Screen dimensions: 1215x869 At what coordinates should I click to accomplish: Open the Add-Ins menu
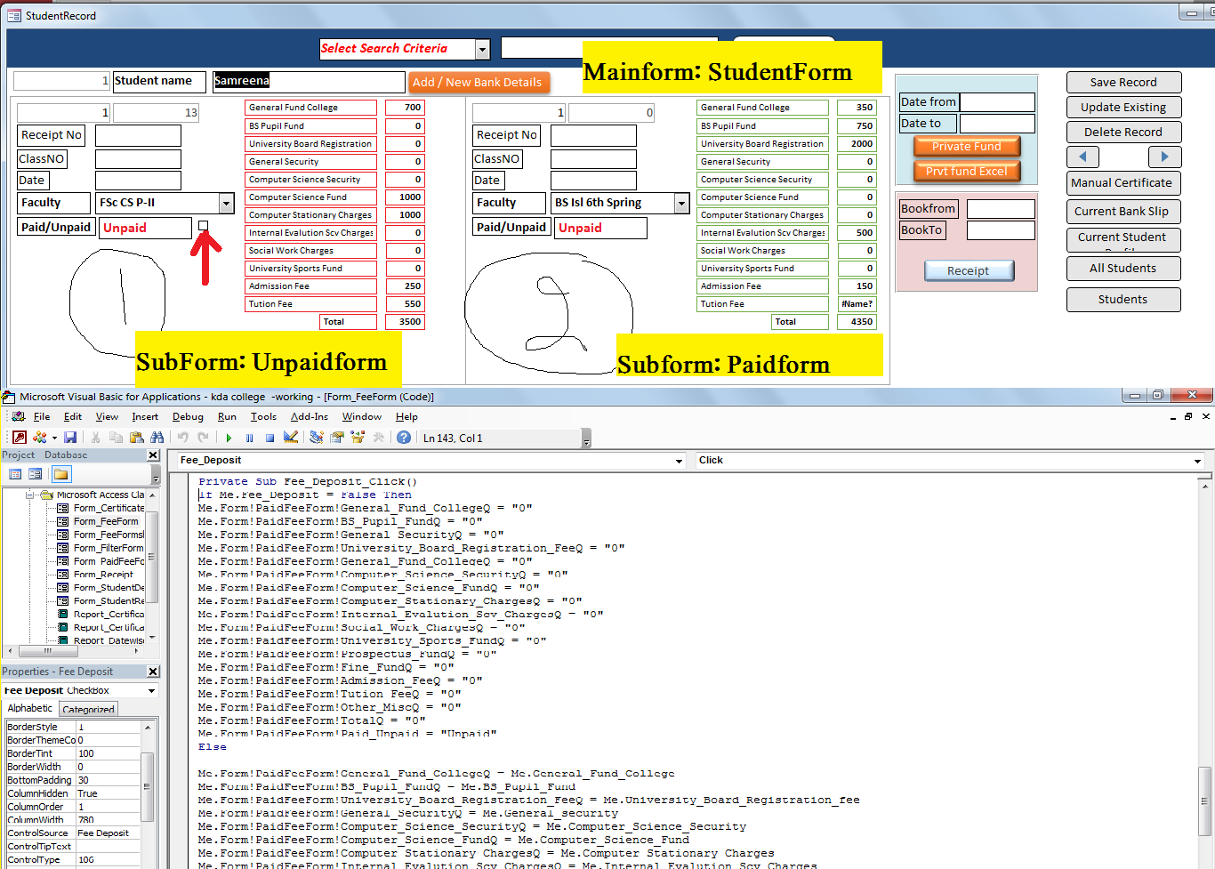click(x=310, y=416)
